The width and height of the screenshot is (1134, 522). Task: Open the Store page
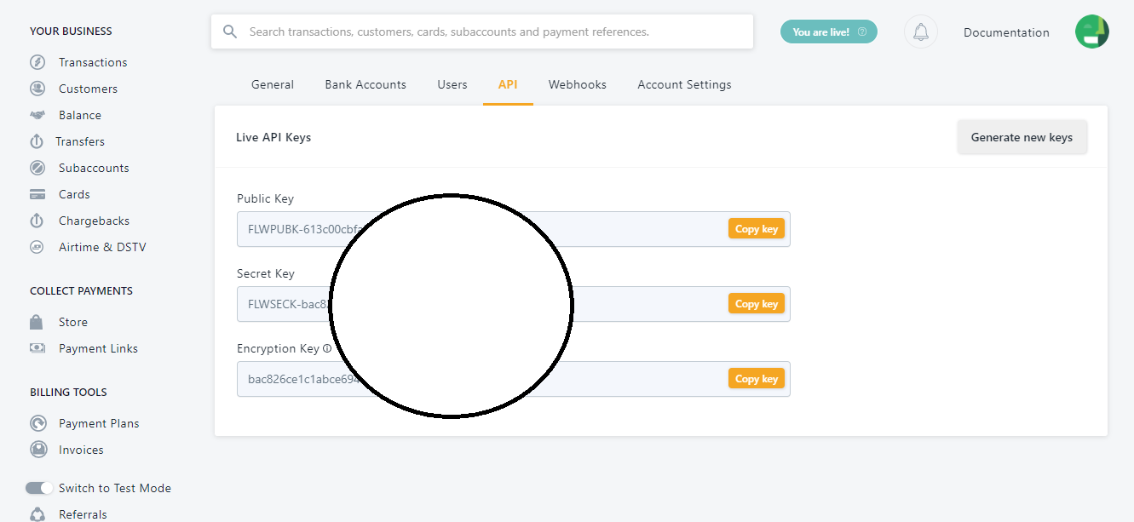pyautogui.click(x=73, y=322)
